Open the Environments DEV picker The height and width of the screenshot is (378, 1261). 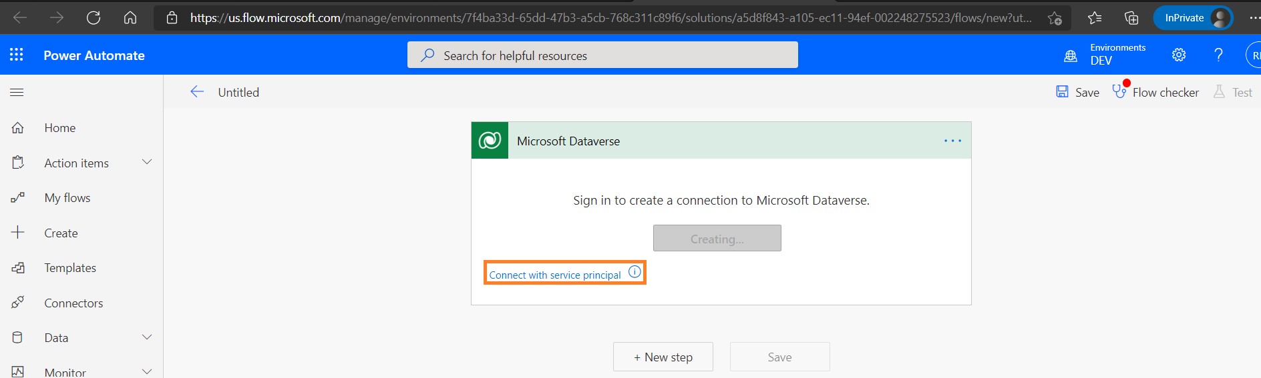click(x=1105, y=55)
